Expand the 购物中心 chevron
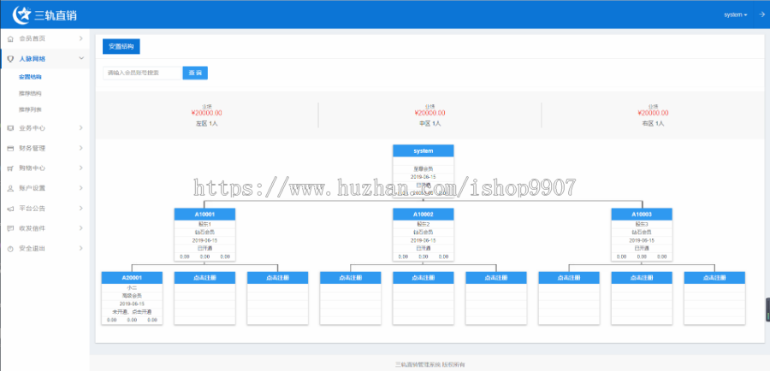The height and width of the screenshot is (371, 770). [x=80, y=168]
